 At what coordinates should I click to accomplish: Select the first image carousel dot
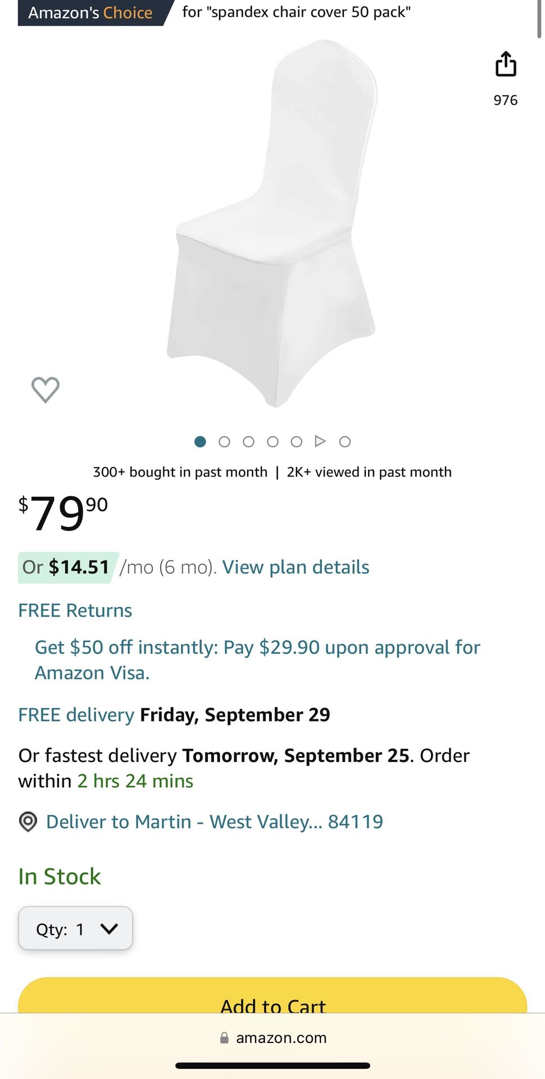pyautogui.click(x=200, y=442)
